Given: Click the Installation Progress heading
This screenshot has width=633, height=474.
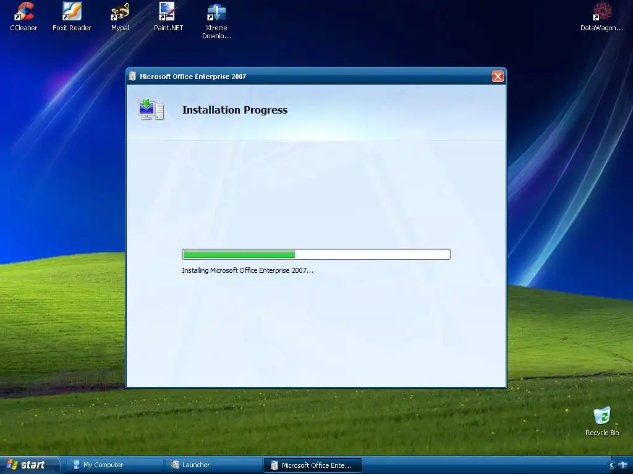Looking at the screenshot, I should 235,110.
